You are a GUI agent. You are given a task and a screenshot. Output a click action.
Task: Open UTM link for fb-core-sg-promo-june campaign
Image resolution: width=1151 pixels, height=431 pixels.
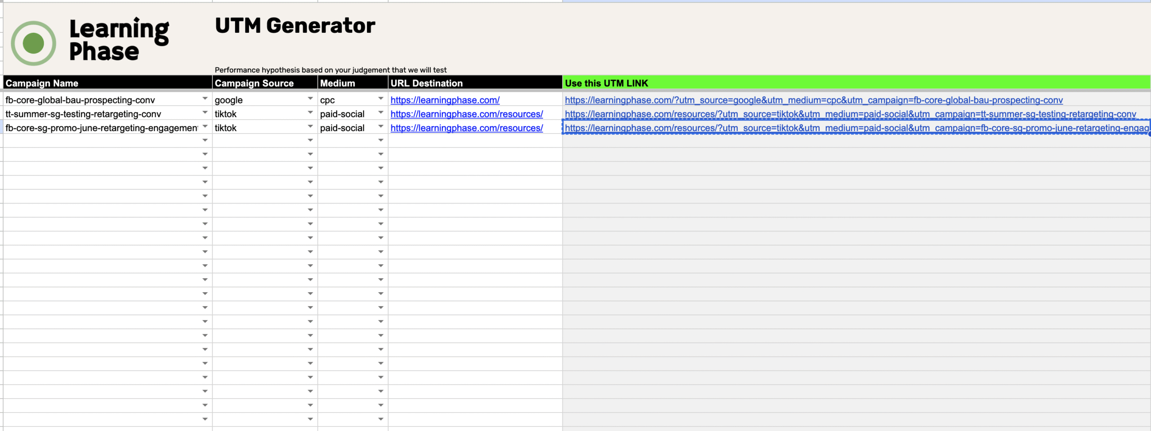coord(857,128)
